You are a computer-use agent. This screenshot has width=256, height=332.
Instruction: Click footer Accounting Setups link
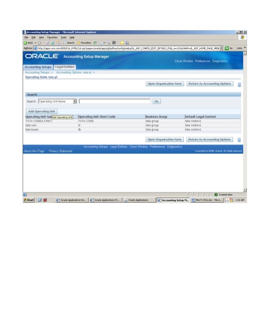[x=95, y=147]
